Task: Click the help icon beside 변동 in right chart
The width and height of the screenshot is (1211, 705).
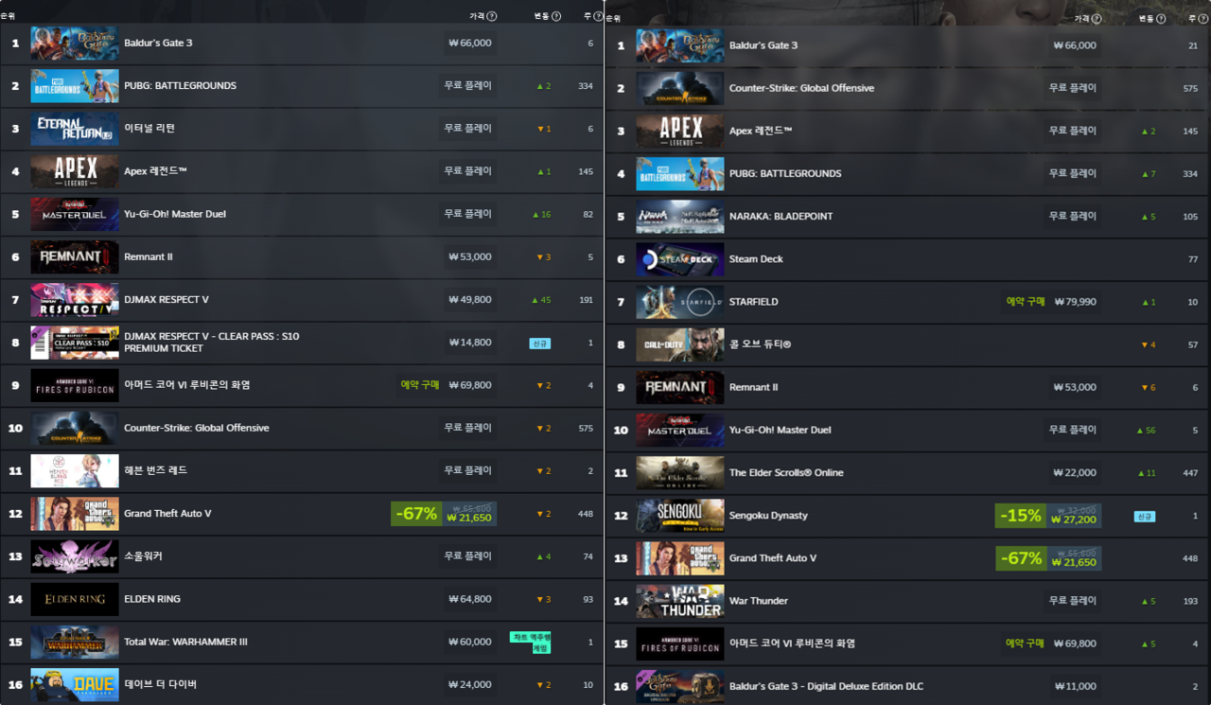Action: pyautogui.click(x=1161, y=19)
